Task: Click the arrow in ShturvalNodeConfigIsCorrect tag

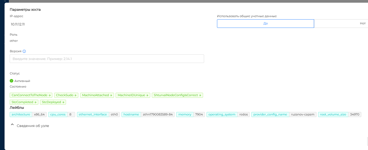Action: pyautogui.click(x=200, y=95)
